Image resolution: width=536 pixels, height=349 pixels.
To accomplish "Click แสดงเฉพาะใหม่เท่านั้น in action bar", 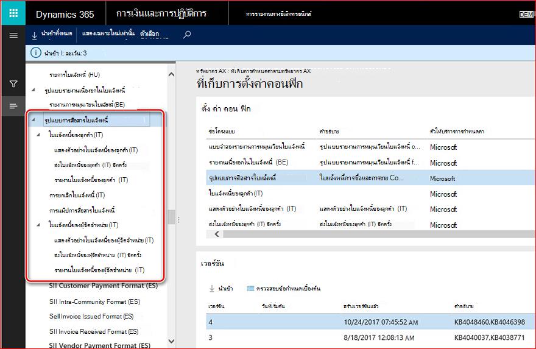I will click(x=108, y=34).
